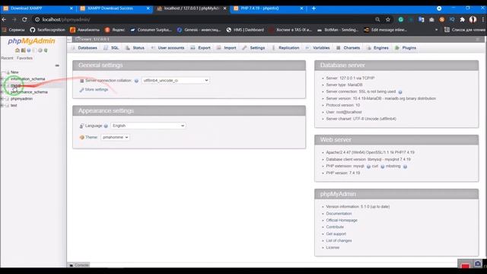Open the Server connection collation dropdown
This screenshot has height=274, width=487.
[x=176, y=81]
